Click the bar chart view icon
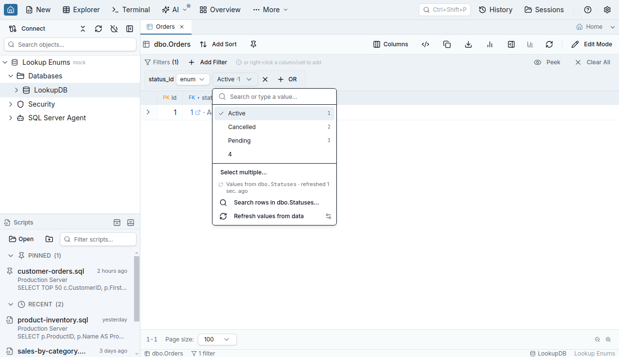The image size is (619, 357). [x=530, y=44]
